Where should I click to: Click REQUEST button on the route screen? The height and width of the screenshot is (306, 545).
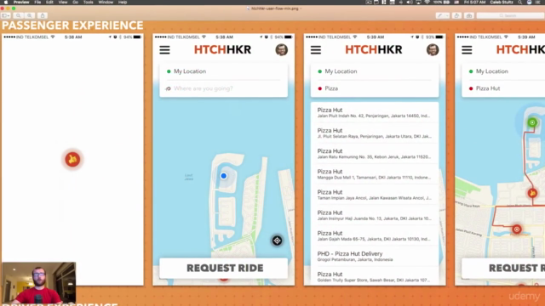503,268
